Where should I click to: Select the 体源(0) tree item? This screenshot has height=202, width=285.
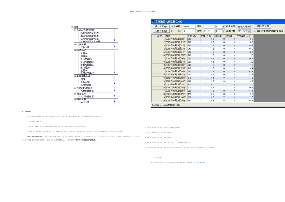point(84,56)
